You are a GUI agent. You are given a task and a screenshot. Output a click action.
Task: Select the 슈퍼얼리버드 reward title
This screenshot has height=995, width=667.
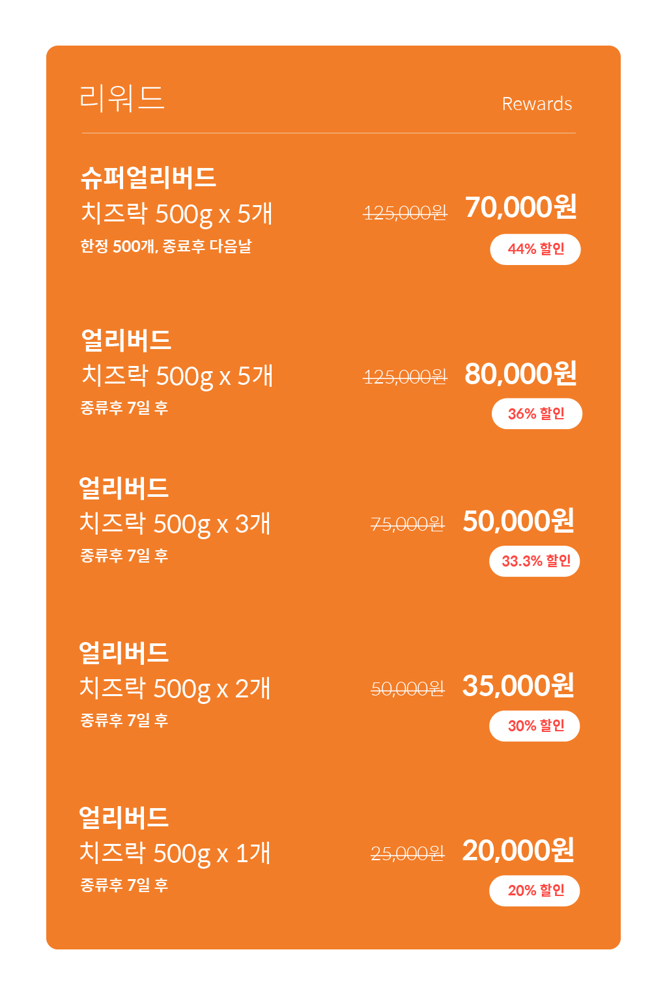148,177
